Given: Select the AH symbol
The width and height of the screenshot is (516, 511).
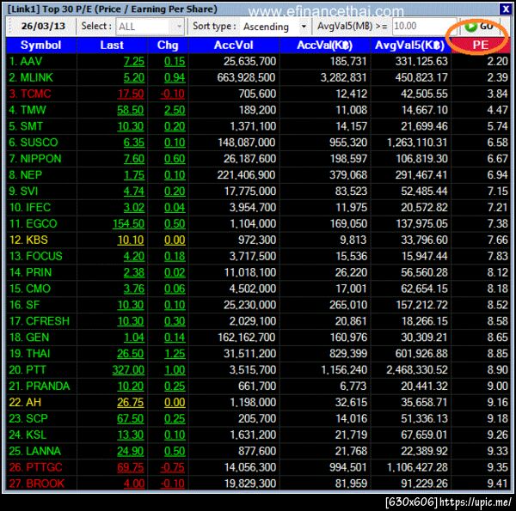Looking at the screenshot, I should coord(25,402).
